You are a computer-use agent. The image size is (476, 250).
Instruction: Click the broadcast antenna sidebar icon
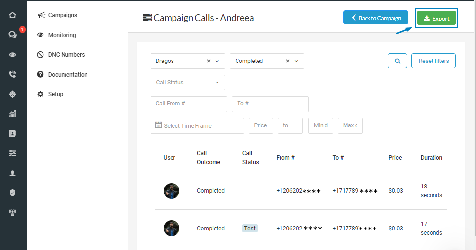point(13,212)
